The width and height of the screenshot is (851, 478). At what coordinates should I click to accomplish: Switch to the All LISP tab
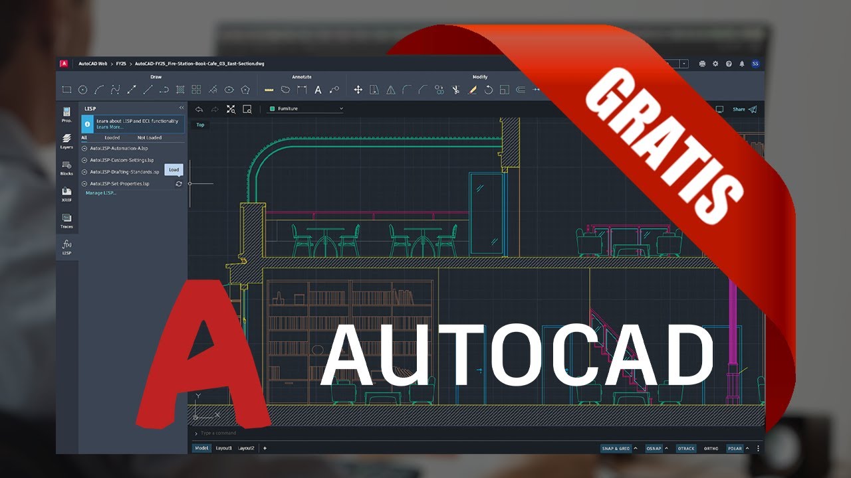pyautogui.click(x=84, y=137)
